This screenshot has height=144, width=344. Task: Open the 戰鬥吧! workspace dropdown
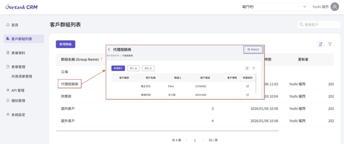[274, 7]
